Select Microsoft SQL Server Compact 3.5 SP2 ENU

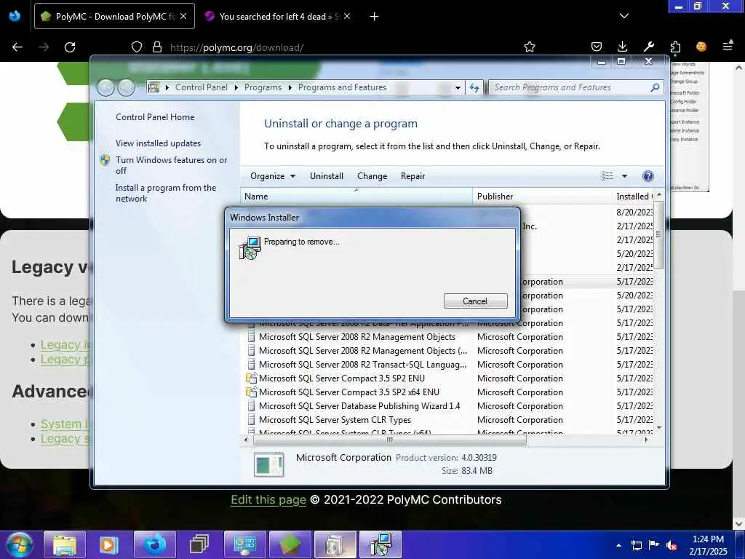pyautogui.click(x=342, y=378)
